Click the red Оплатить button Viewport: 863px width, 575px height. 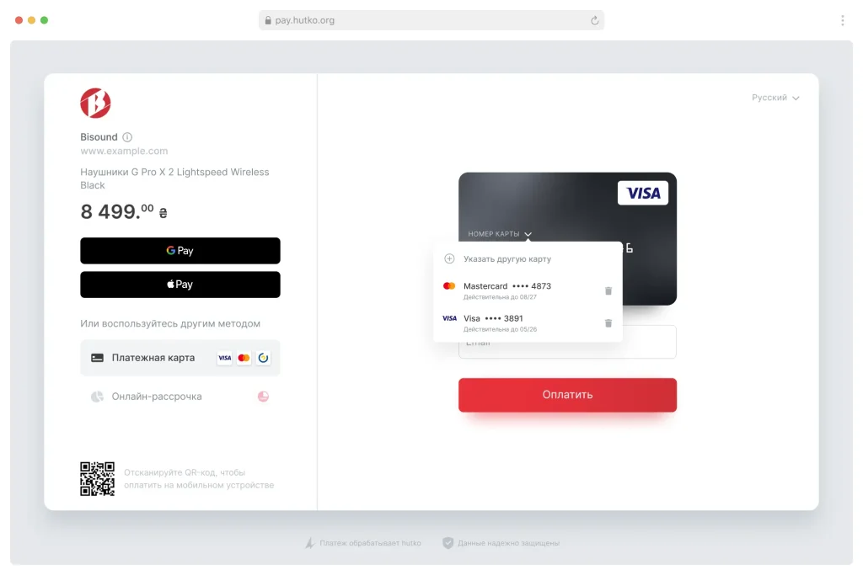pyautogui.click(x=567, y=395)
